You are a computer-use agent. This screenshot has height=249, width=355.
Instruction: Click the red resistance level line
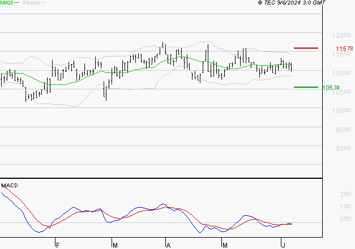click(306, 48)
